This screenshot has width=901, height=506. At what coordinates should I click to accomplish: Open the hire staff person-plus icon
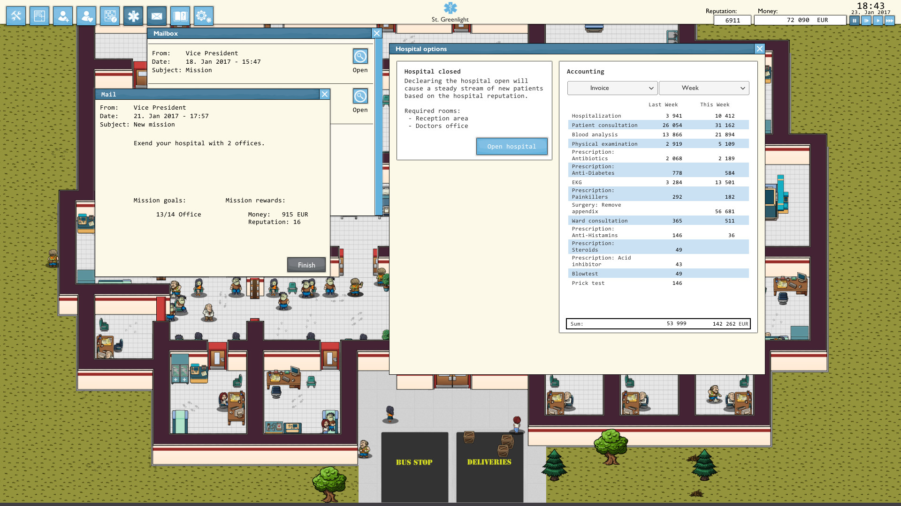pyautogui.click(x=63, y=16)
